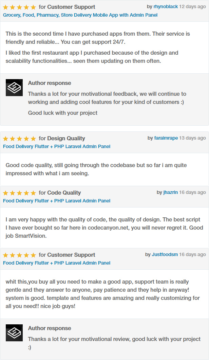Click 'Author response' heading in last review

click(x=50, y=328)
